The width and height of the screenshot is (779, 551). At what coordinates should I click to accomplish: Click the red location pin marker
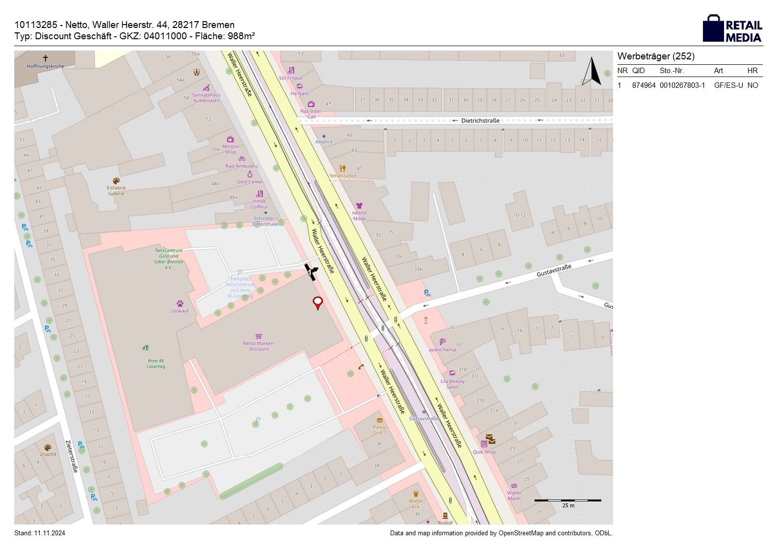(318, 303)
